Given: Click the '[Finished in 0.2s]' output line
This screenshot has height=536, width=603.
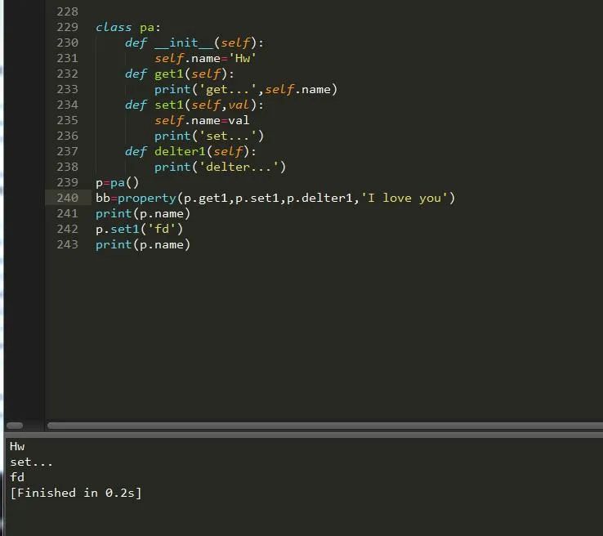Looking at the screenshot, I should point(75,493).
